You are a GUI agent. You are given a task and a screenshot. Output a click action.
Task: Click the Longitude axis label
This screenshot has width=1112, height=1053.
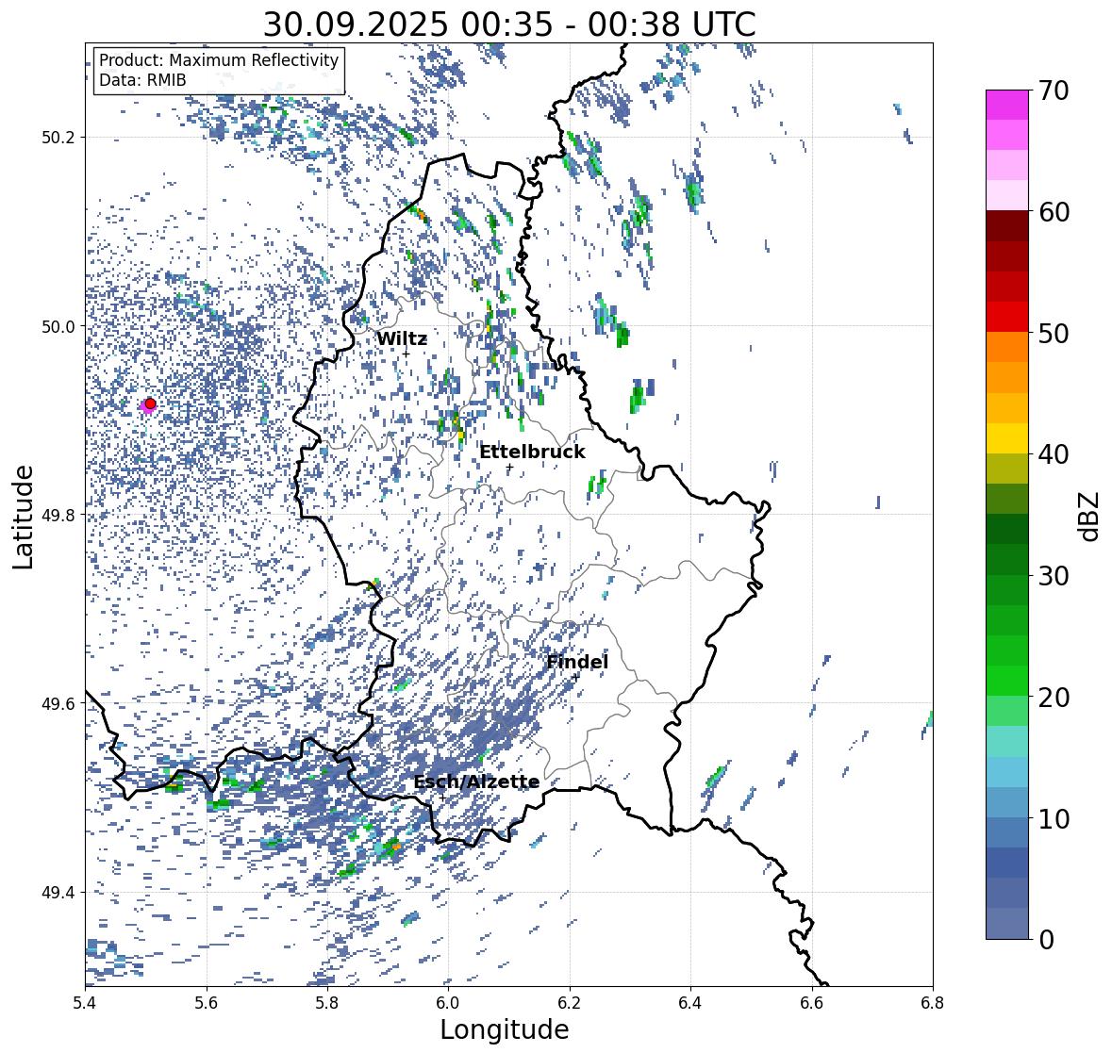[x=505, y=1029]
